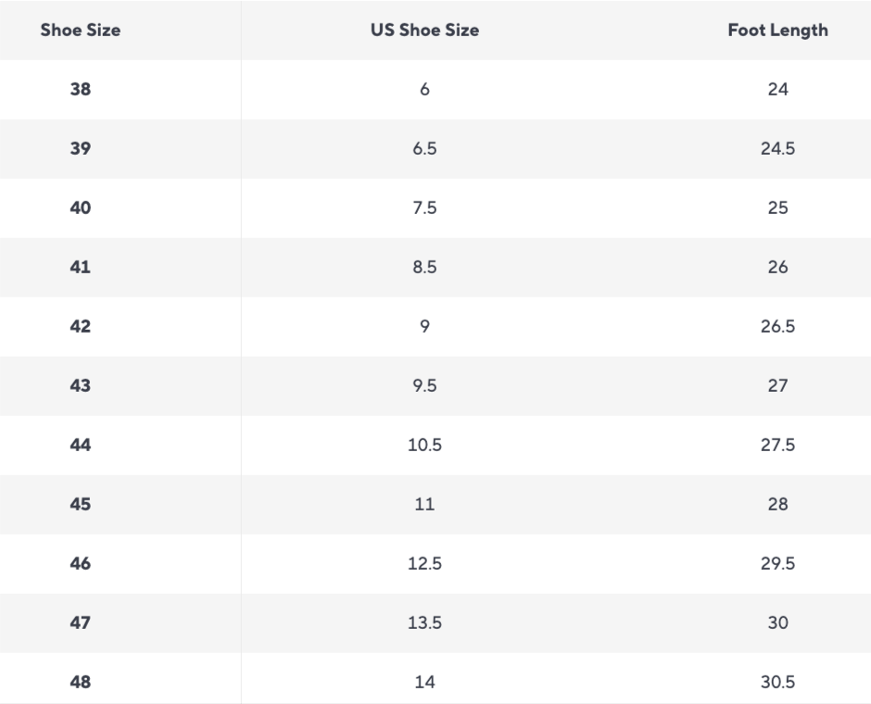Select US shoe size 12.5 cell
This screenshot has height=704, width=871.
tap(424, 564)
